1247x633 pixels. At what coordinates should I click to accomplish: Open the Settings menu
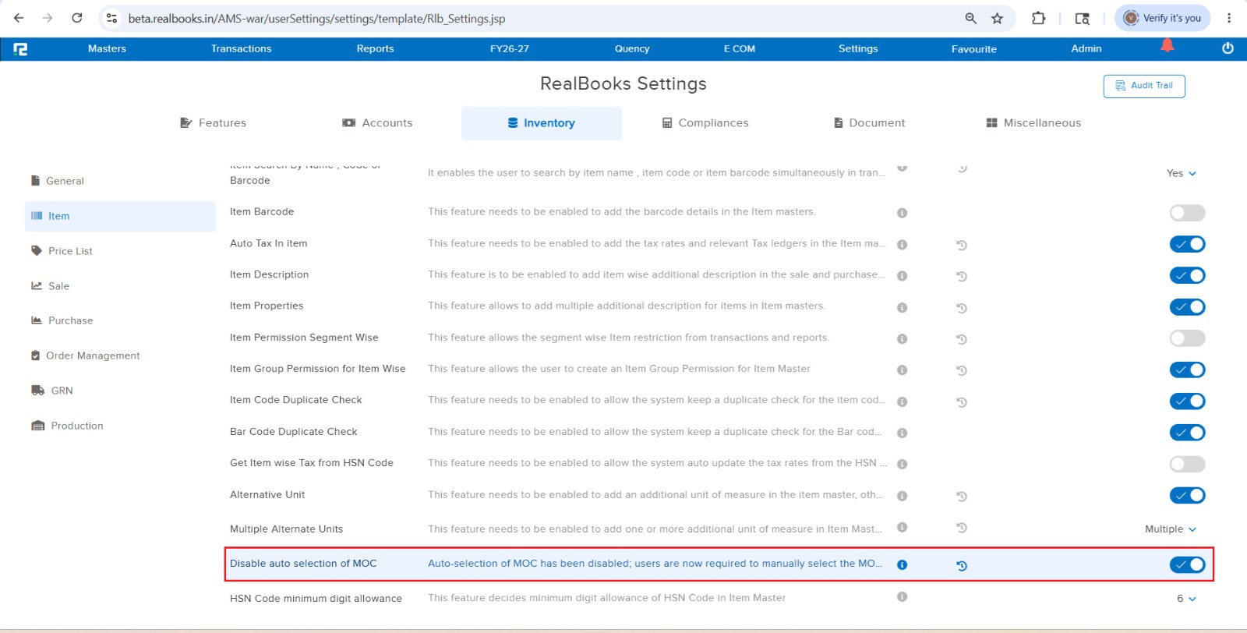[858, 48]
